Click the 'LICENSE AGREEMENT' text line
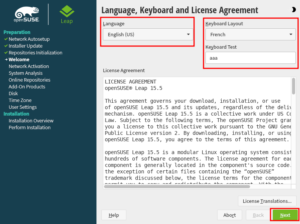300x224 pixels. 131,82
